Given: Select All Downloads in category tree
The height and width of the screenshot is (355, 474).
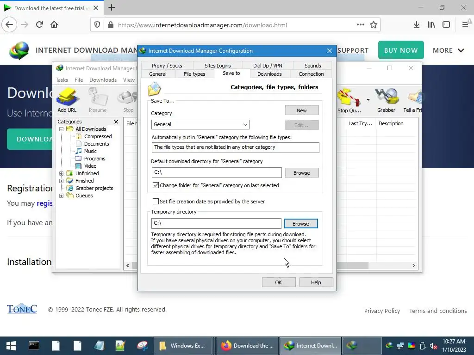Looking at the screenshot, I should pyautogui.click(x=91, y=129).
